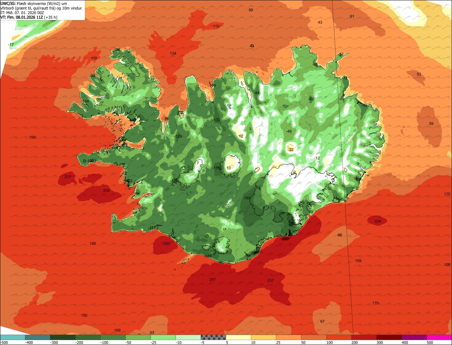Viewport: 452px width, 345px height.
Task: Click the flux value 193 southwest of Iceland
Action: 93,243
